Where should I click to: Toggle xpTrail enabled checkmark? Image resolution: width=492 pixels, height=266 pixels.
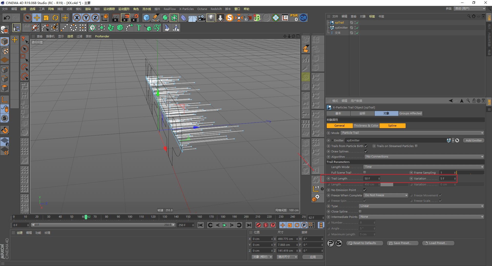[x=357, y=23]
